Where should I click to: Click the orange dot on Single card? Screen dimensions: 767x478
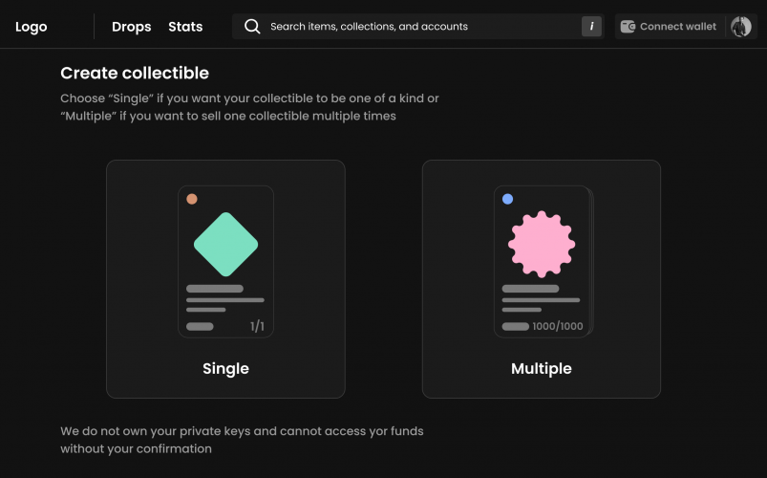(192, 199)
